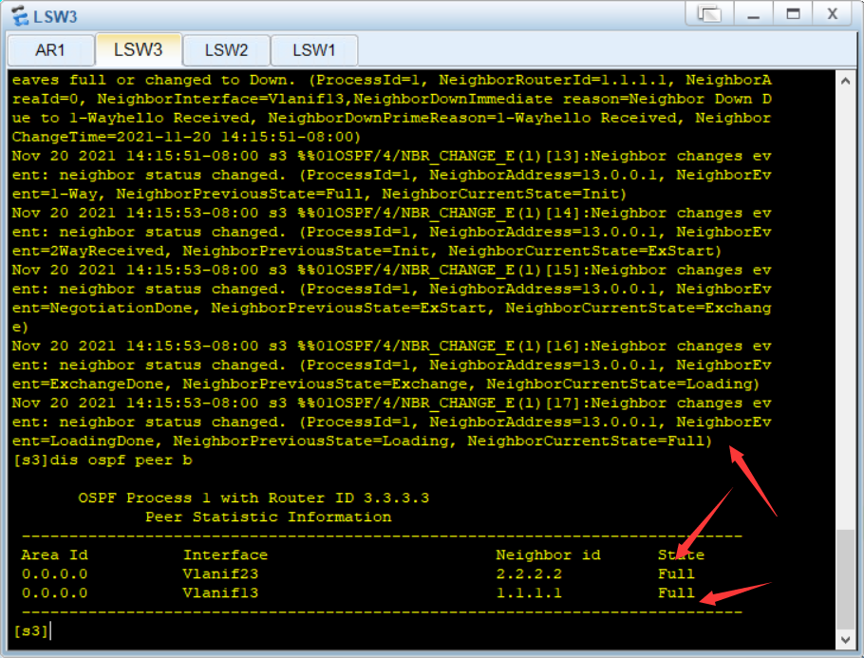This screenshot has width=864, height=658.
Task: Switch to the AR1 device tab
Action: [50, 49]
